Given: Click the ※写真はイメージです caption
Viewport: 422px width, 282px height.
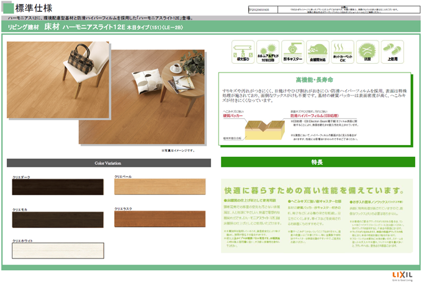Looking at the screenshot, I should 178,151.
